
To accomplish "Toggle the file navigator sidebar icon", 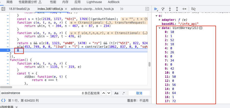I will point(3,9).
